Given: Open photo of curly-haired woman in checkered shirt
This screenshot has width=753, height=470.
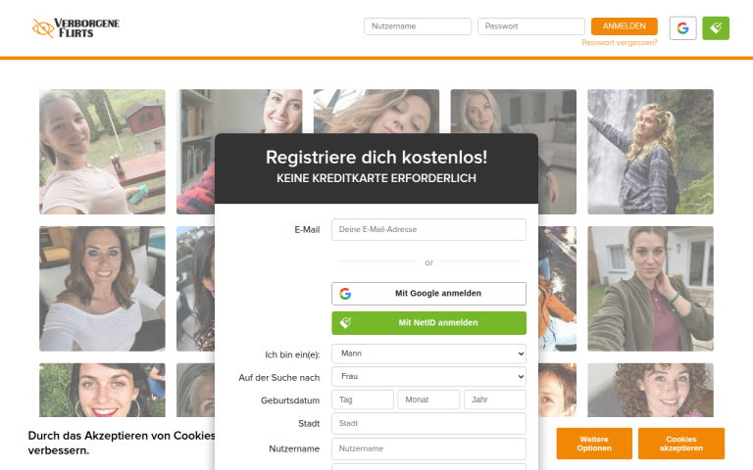Looking at the screenshot, I should (x=650, y=390).
